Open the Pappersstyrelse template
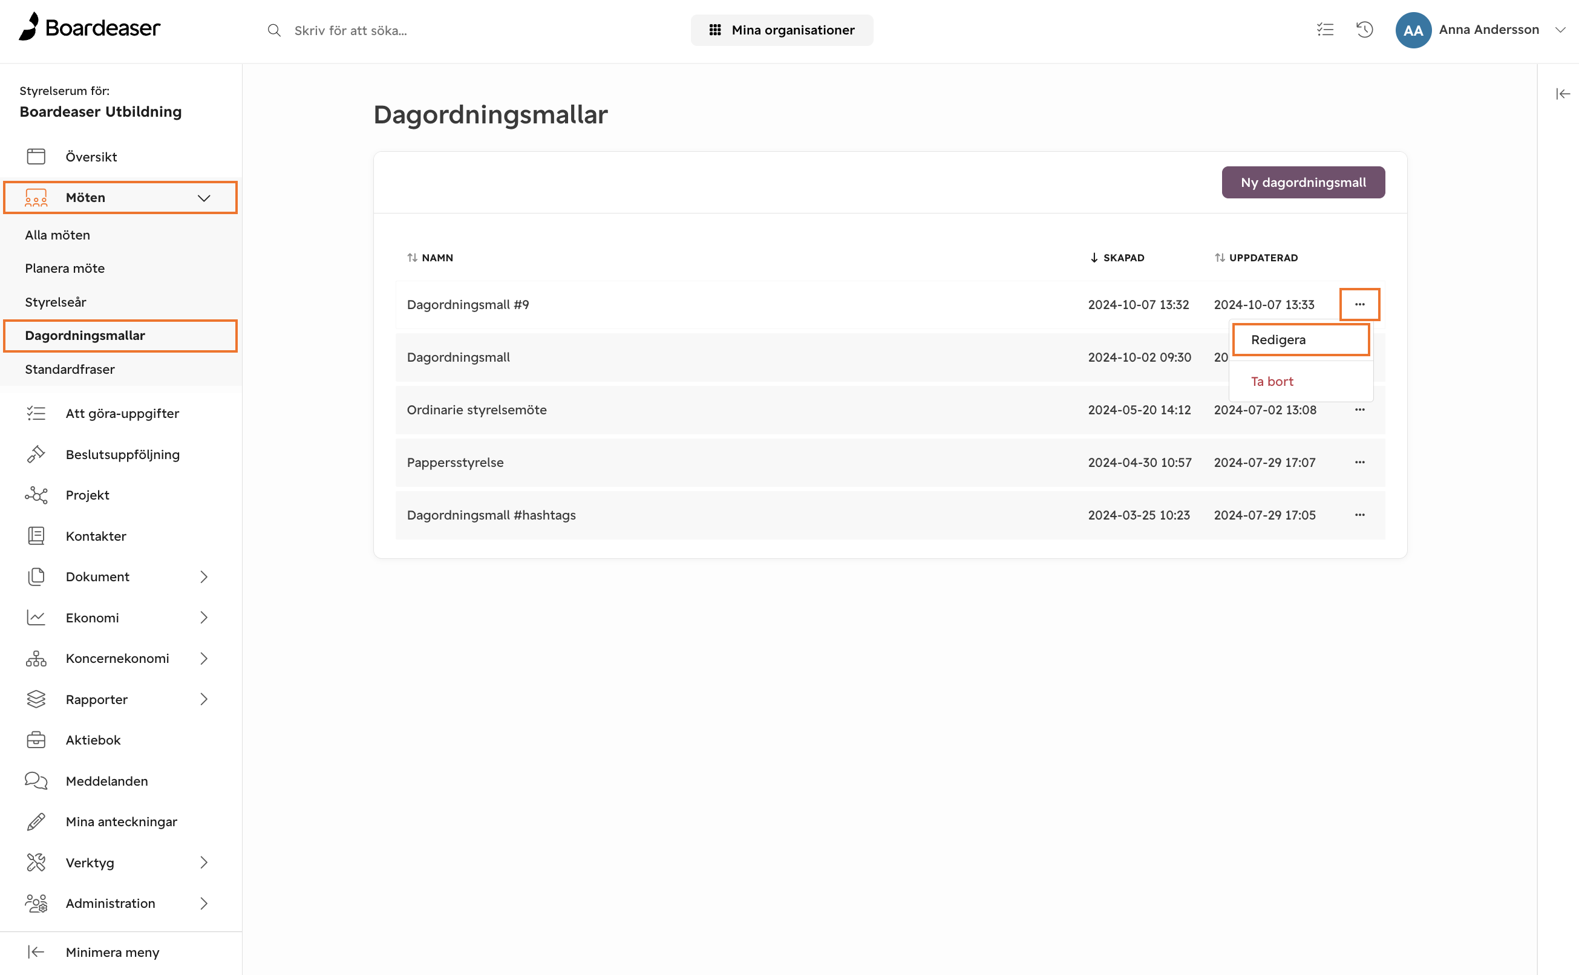Image resolution: width=1579 pixels, height=975 pixels. (x=455, y=462)
